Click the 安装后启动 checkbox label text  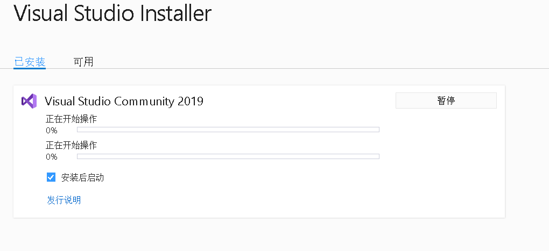pyautogui.click(x=82, y=177)
